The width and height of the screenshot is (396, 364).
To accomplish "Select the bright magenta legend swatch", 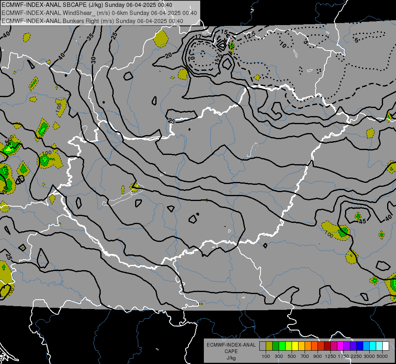I will [x=341, y=346].
